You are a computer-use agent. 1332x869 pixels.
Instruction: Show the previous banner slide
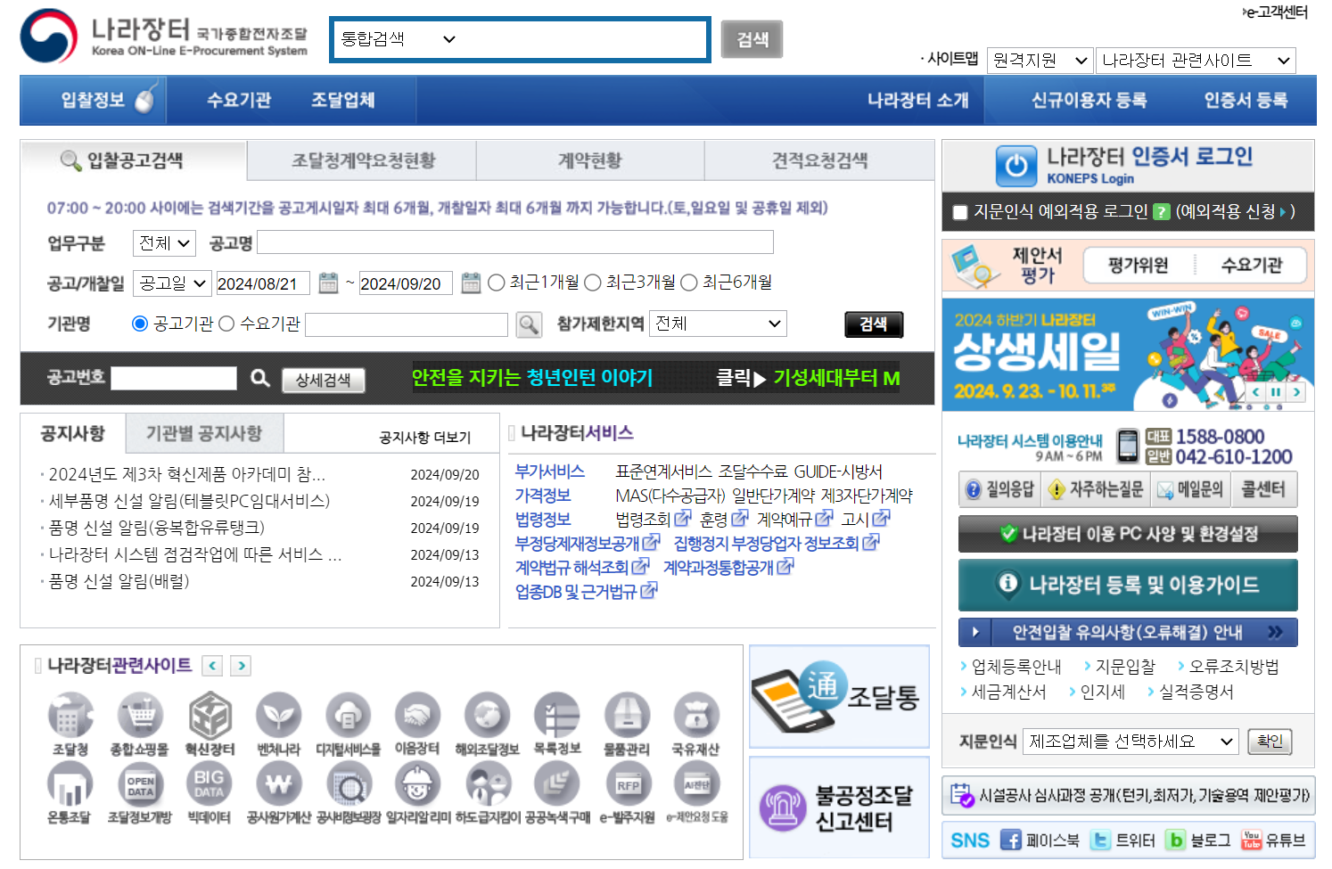click(1256, 392)
